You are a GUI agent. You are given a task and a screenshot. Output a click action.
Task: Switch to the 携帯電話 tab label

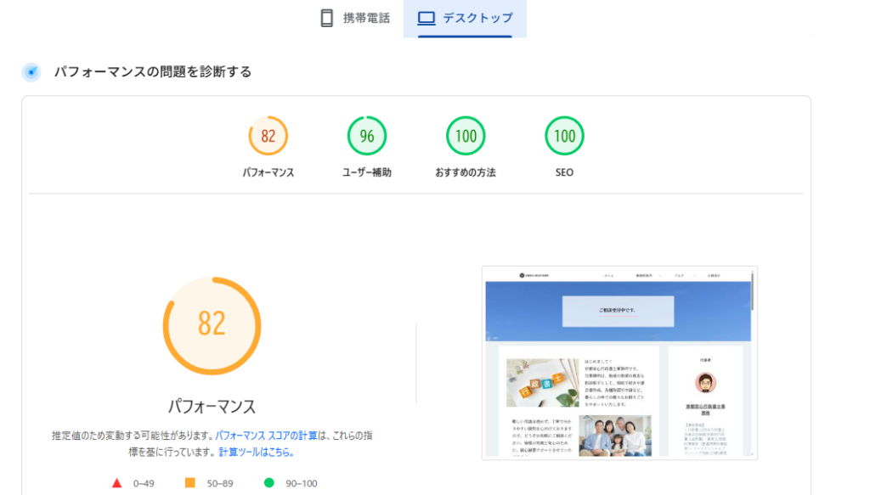tap(366, 18)
